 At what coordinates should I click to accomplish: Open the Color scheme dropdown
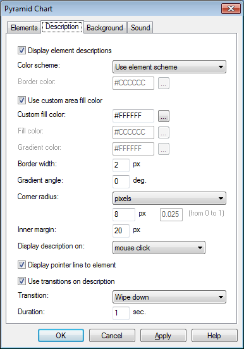coord(169,67)
